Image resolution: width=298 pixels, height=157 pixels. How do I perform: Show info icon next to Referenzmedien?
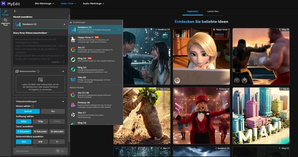point(38,72)
